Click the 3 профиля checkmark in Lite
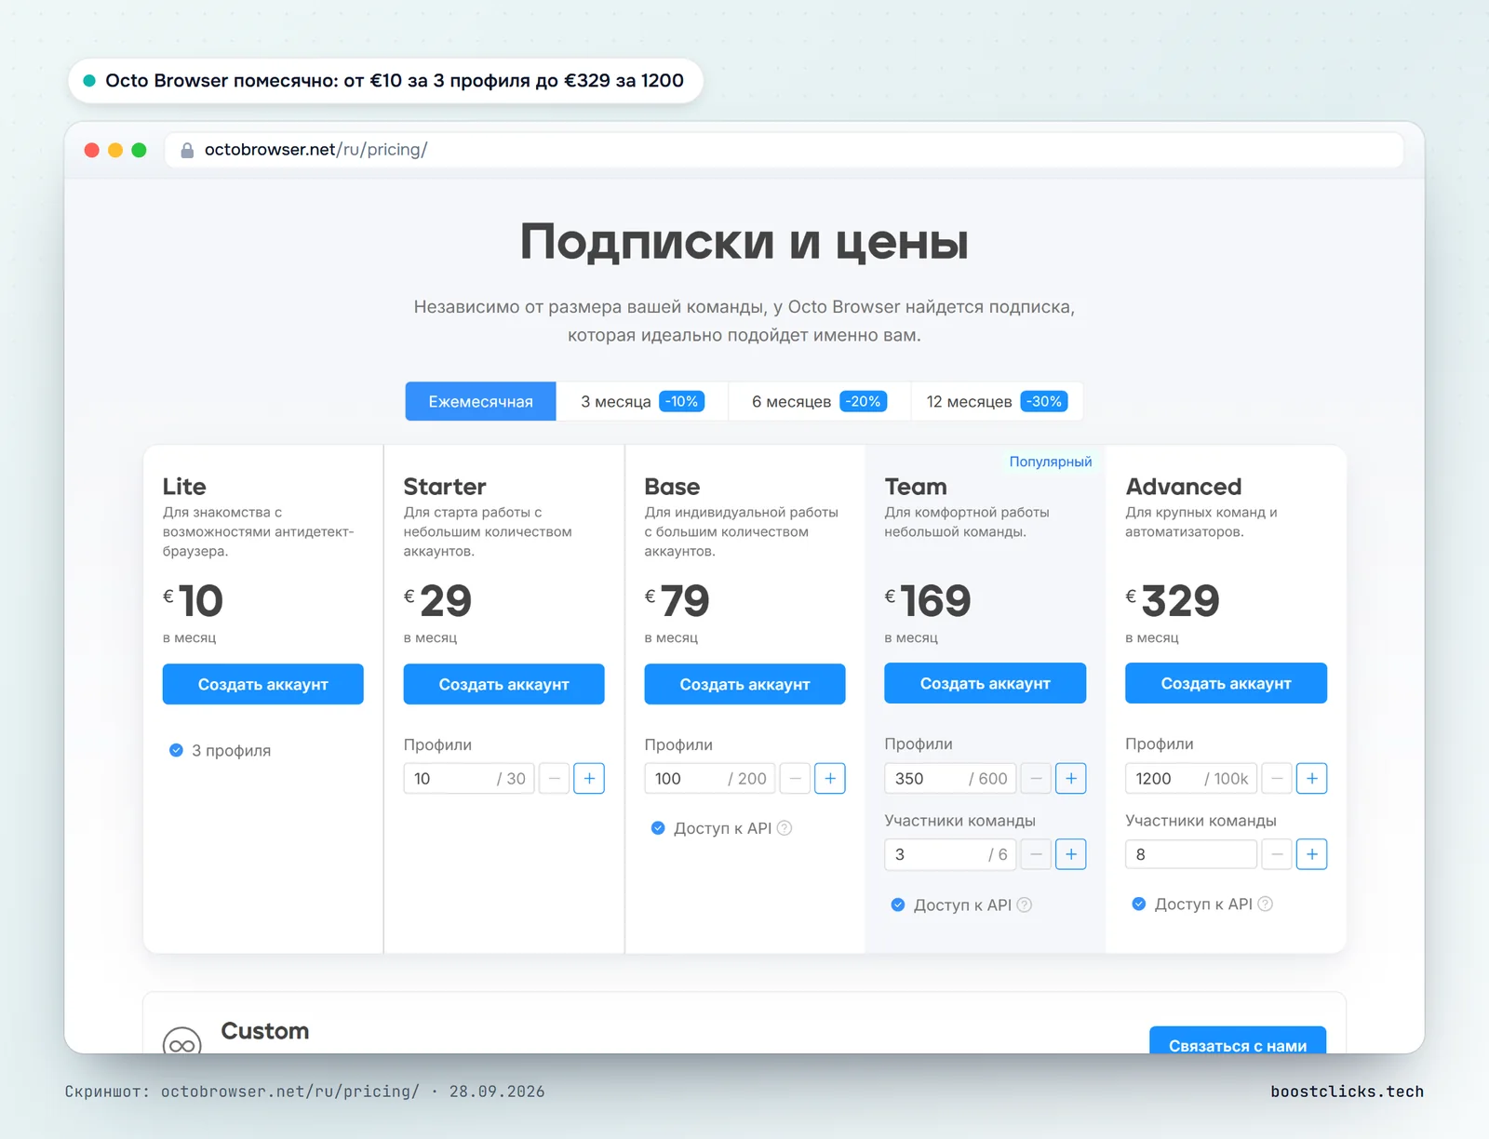1489x1139 pixels. (x=176, y=750)
